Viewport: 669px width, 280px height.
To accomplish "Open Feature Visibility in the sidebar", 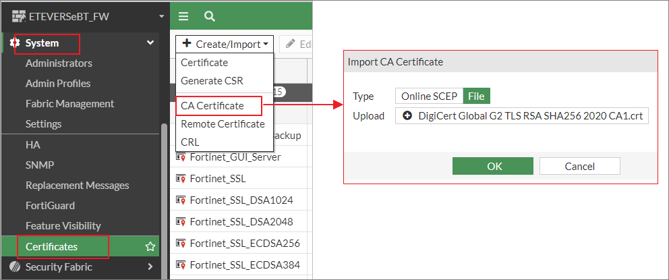I will [x=63, y=226].
